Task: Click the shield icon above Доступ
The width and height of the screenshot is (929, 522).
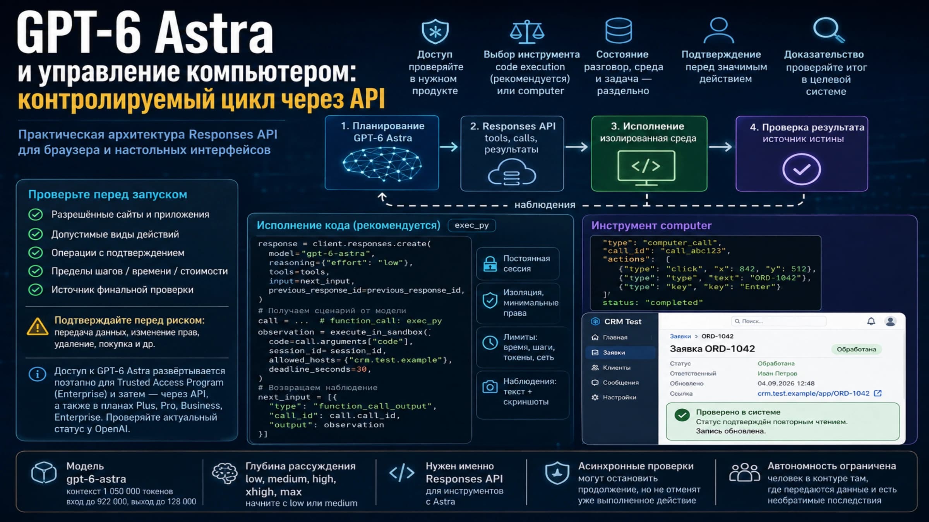Action: pyautogui.click(x=435, y=31)
